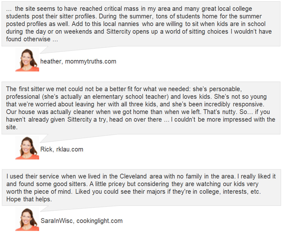
Task: Open the cookinglight.com attribution
Action: [x=99, y=221]
